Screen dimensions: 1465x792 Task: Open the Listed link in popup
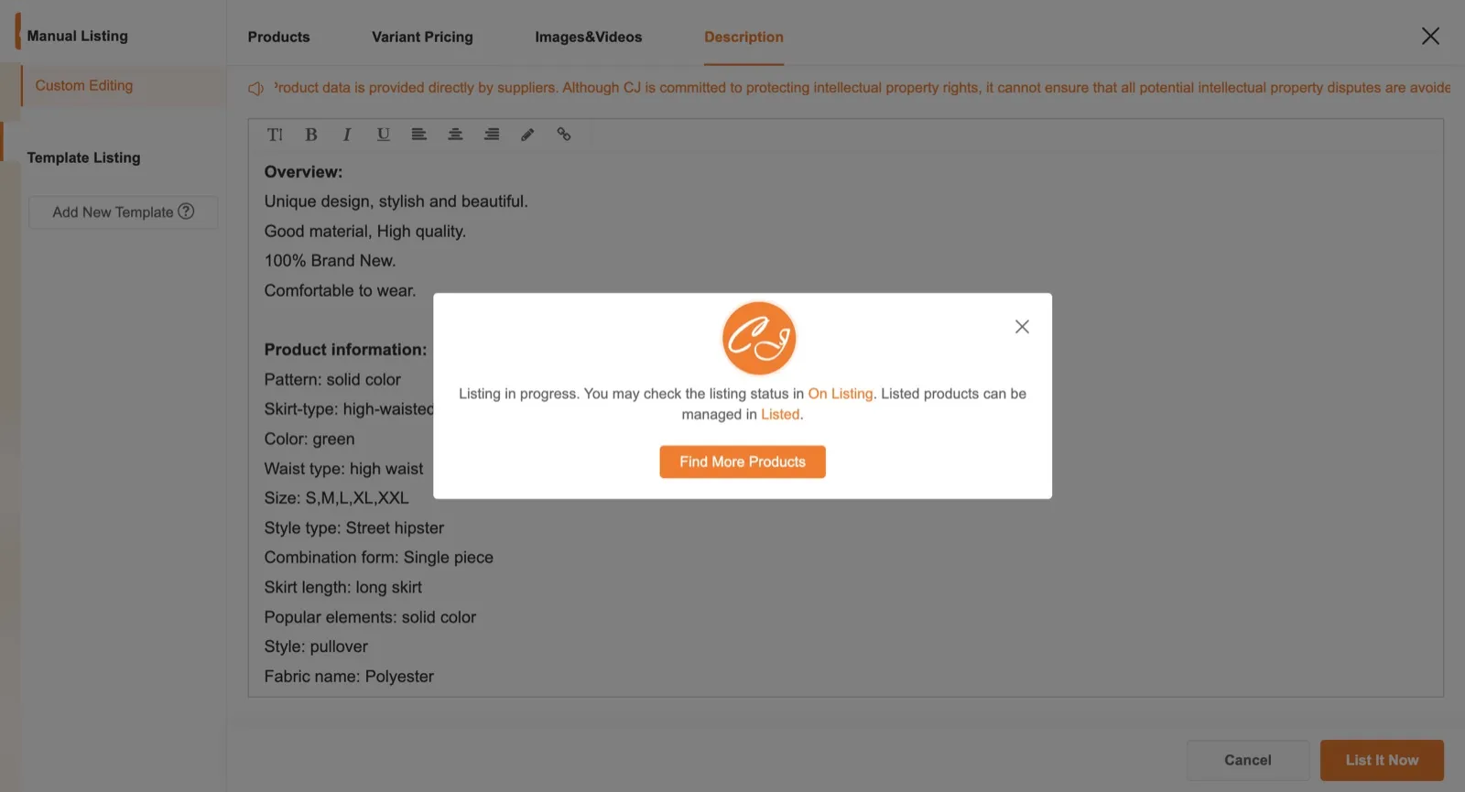pyautogui.click(x=780, y=415)
